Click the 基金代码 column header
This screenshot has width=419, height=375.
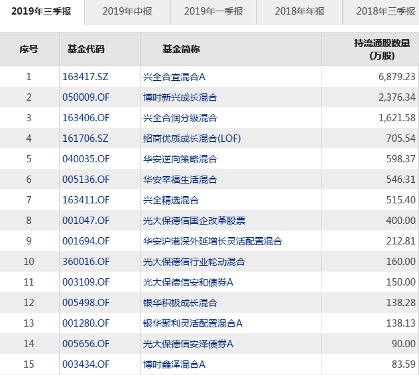99,50
